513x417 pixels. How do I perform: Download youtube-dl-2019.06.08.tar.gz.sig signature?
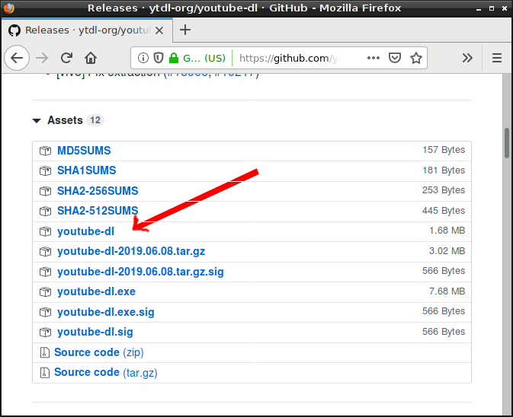point(141,272)
